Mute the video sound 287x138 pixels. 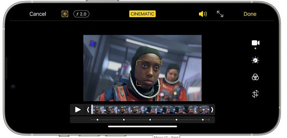tap(202, 14)
